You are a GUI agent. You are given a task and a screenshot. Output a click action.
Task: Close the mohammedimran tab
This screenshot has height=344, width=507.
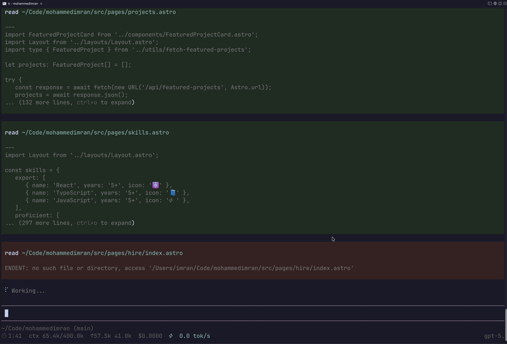[41, 4]
